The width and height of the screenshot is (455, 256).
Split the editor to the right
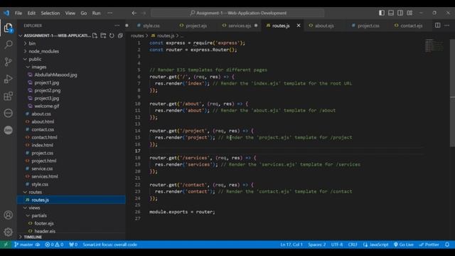pyautogui.click(x=437, y=26)
